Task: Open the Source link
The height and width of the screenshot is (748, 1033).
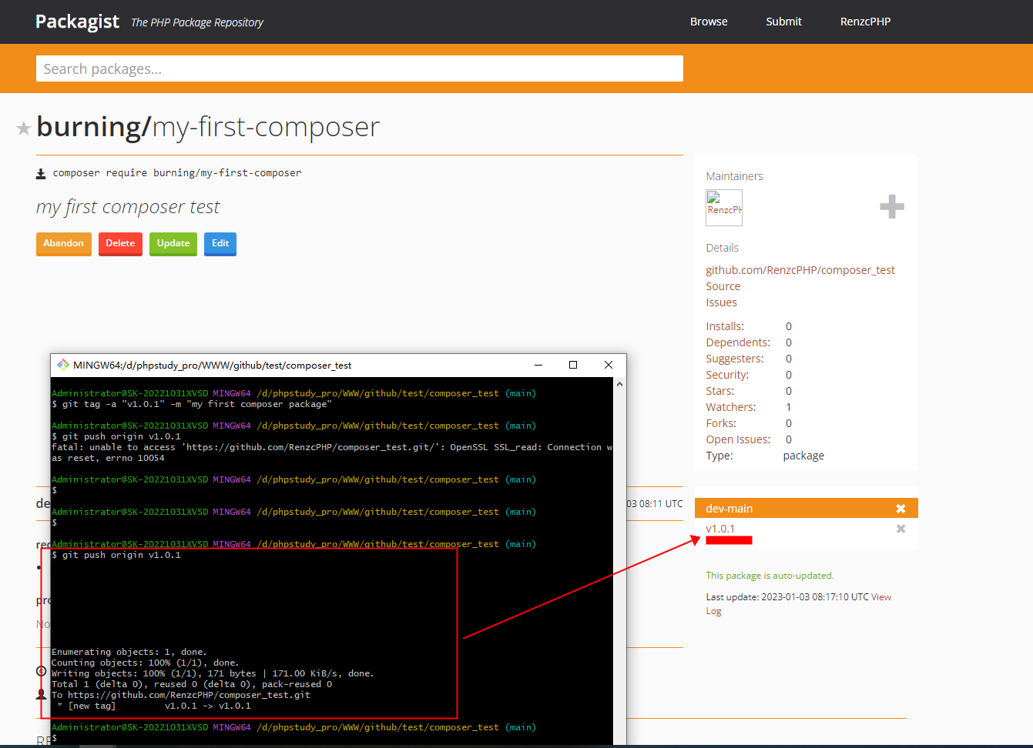Action: 723,286
